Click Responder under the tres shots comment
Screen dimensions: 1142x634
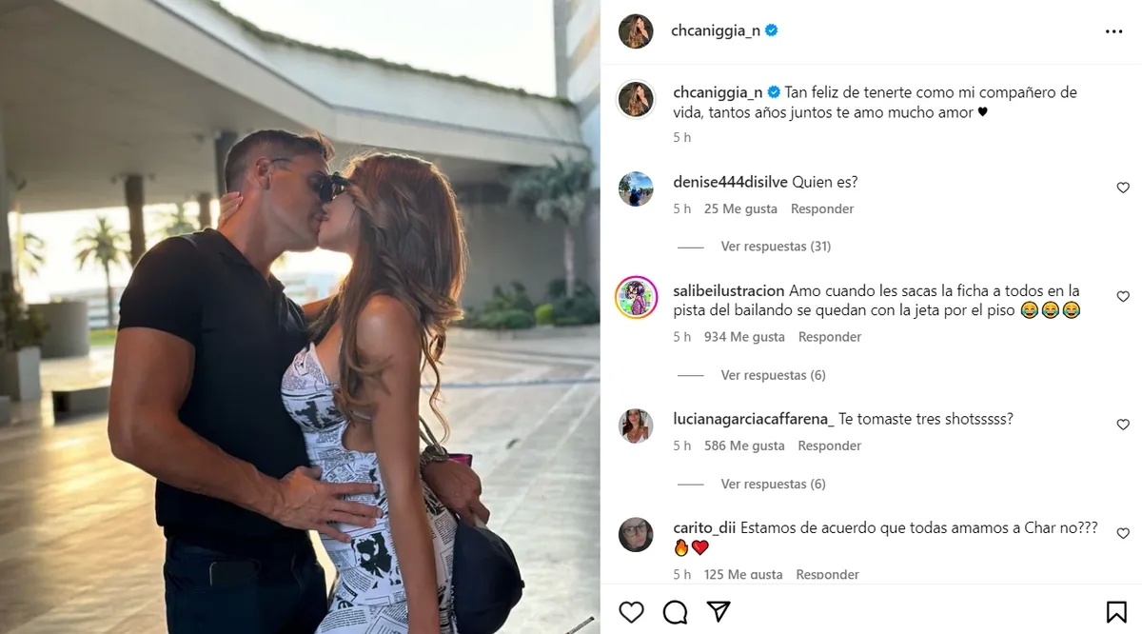point(830,446)
